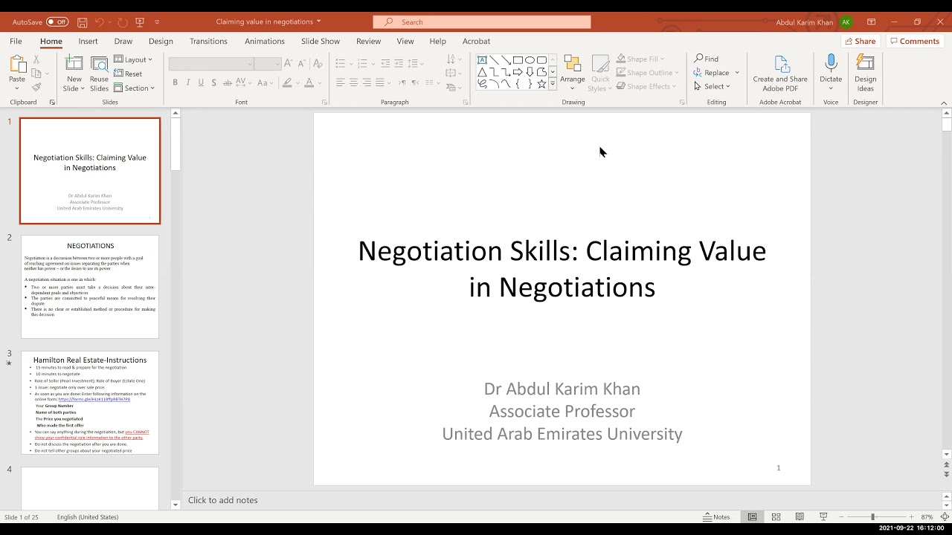Open the Select dropdown in Editing

[713, 86]
